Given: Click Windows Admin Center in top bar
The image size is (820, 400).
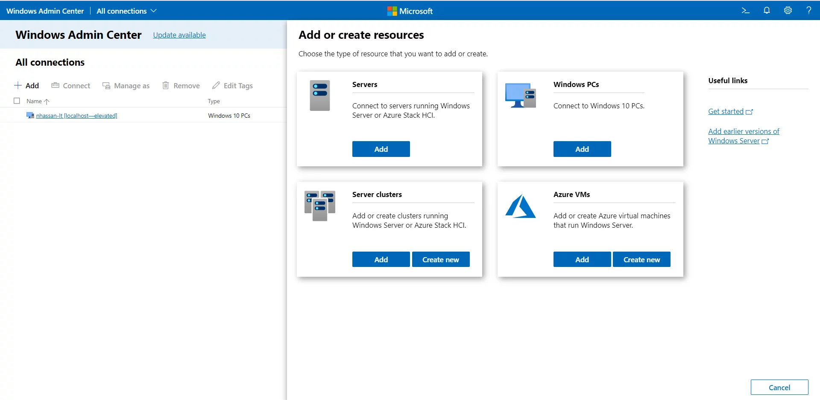Looking at the screenshot, I should click(x=45, y=11).
